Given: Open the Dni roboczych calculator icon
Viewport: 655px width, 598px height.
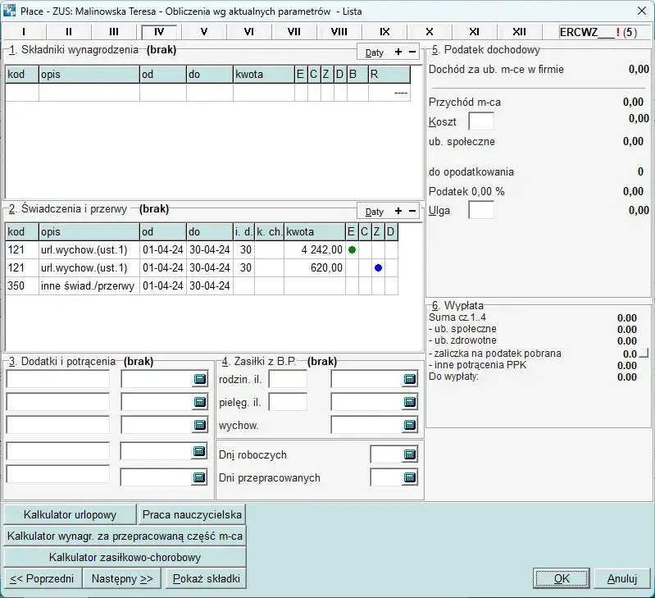Looking at the screenshot, I should coord(410,454).
